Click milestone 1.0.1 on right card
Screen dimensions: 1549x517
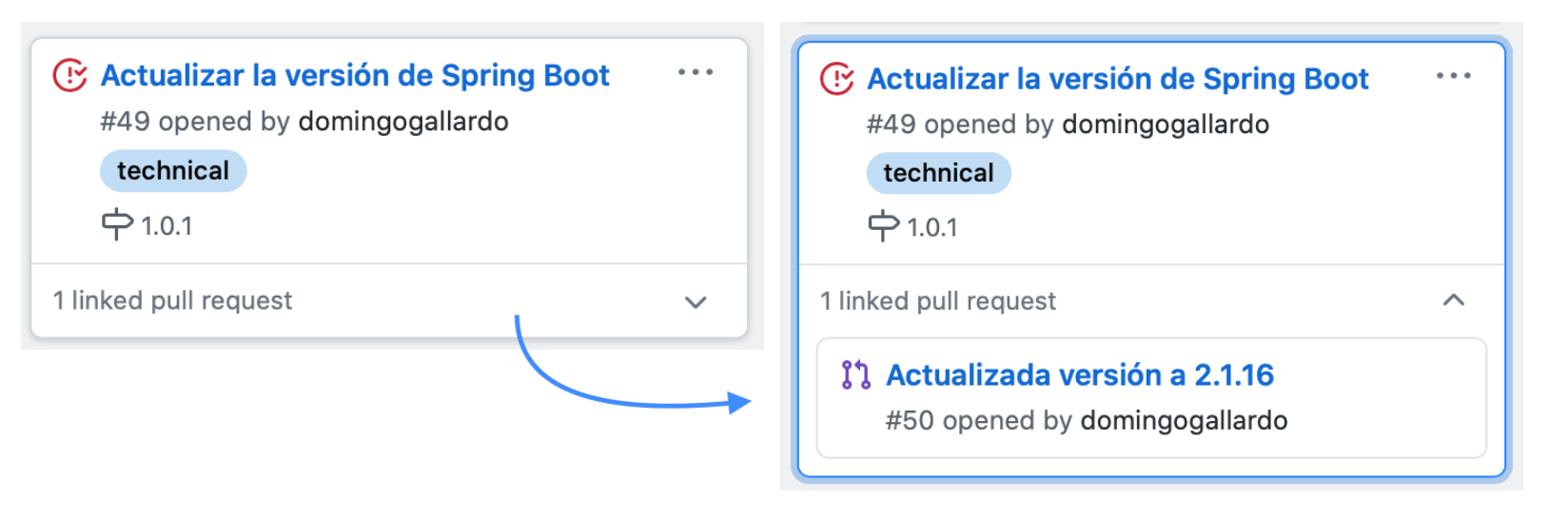click(x=932, y=228)
